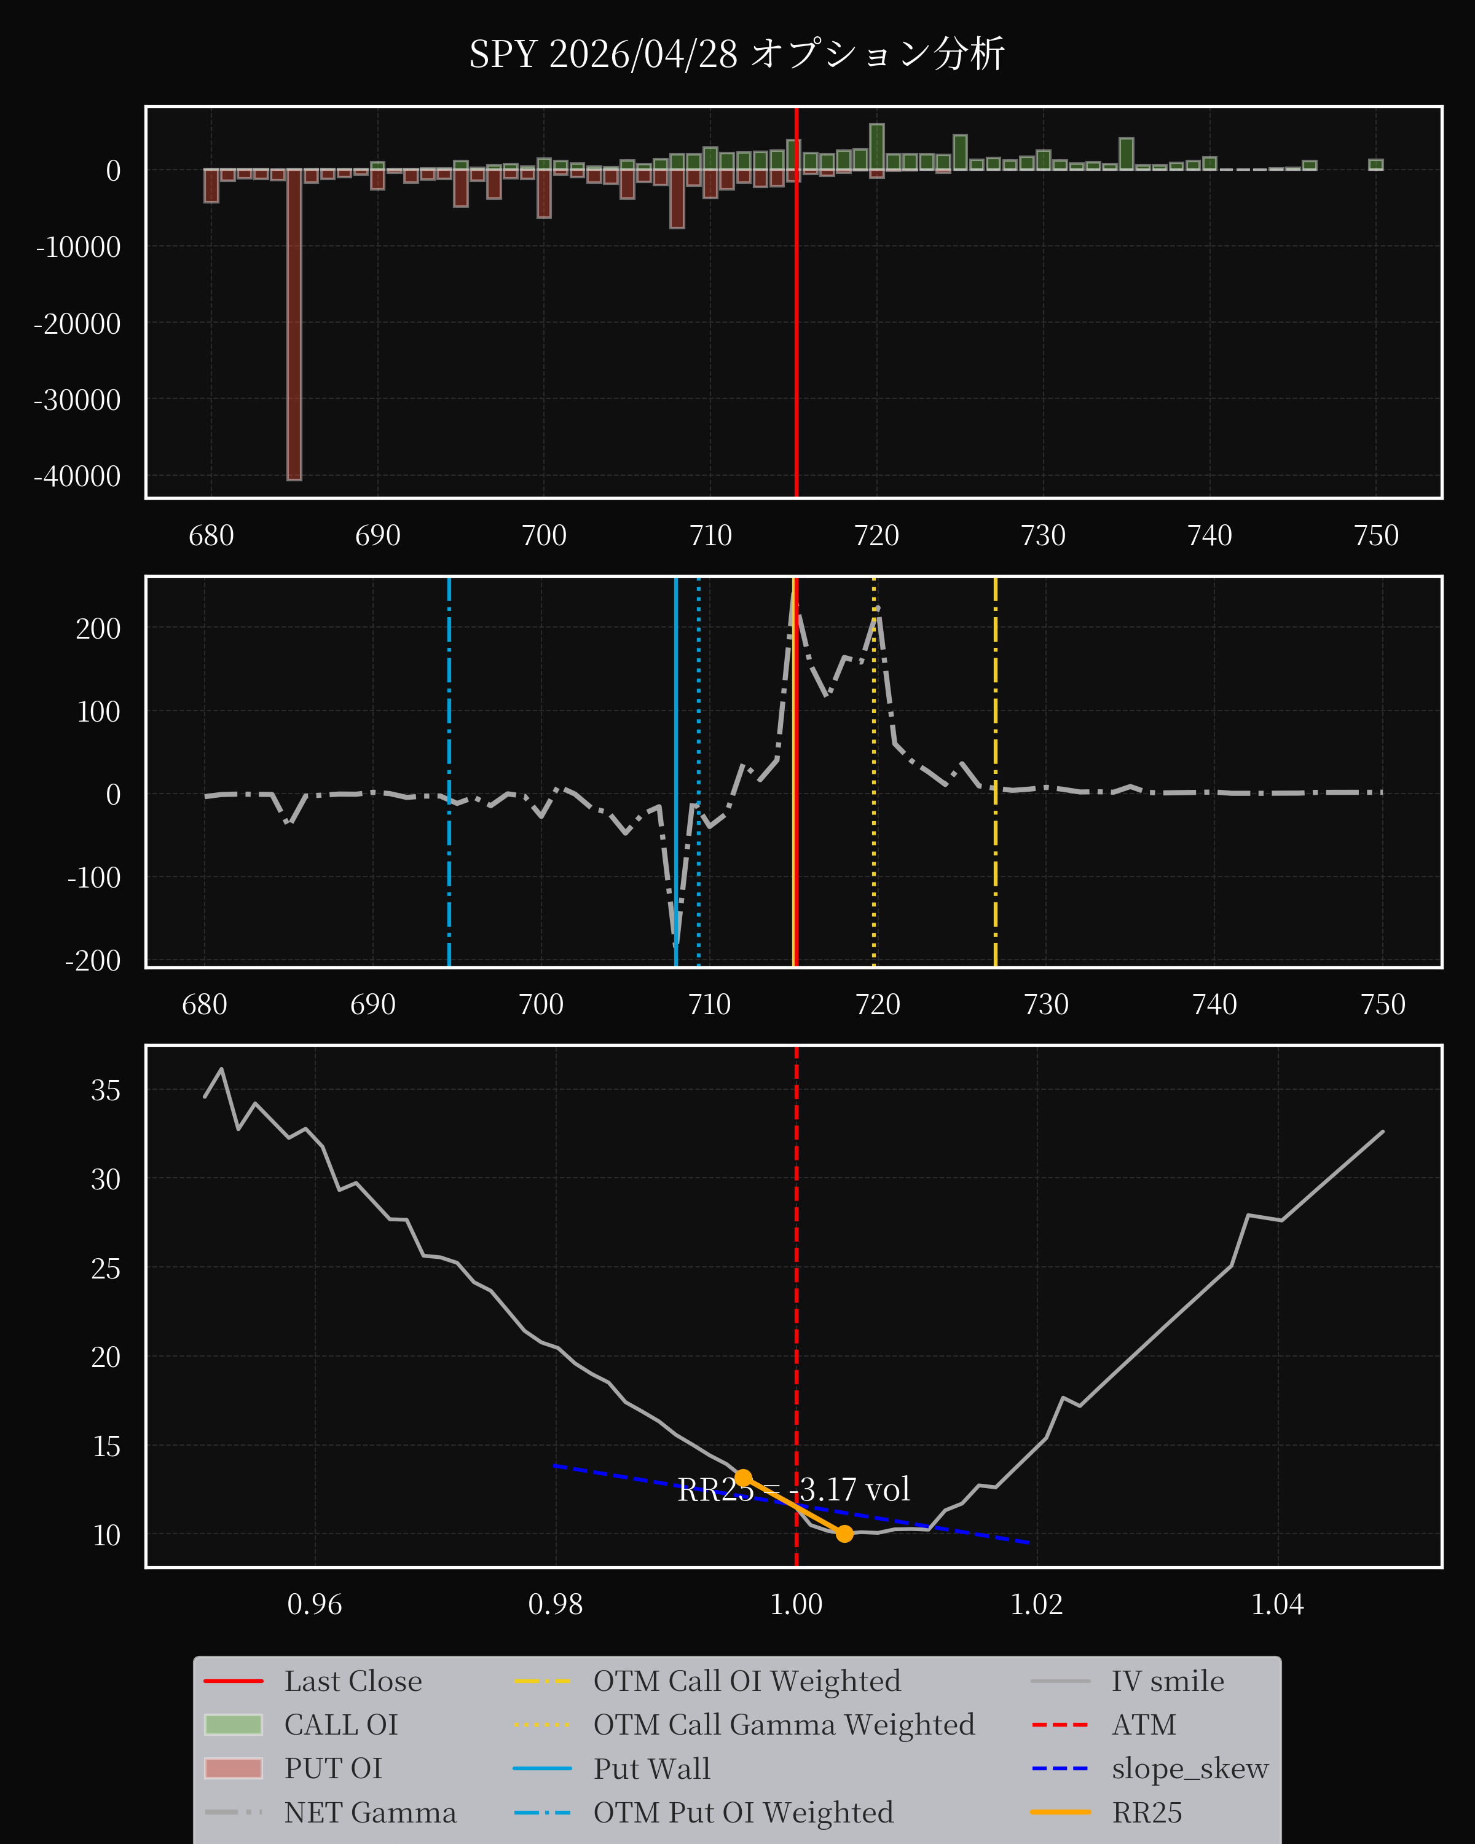Click the 200 y-axis label in gamma chart
1475x1844 pixels.
[x=98, y=629]
